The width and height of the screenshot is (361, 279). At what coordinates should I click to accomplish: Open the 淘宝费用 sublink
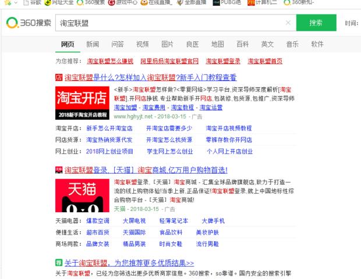(154, 108)
